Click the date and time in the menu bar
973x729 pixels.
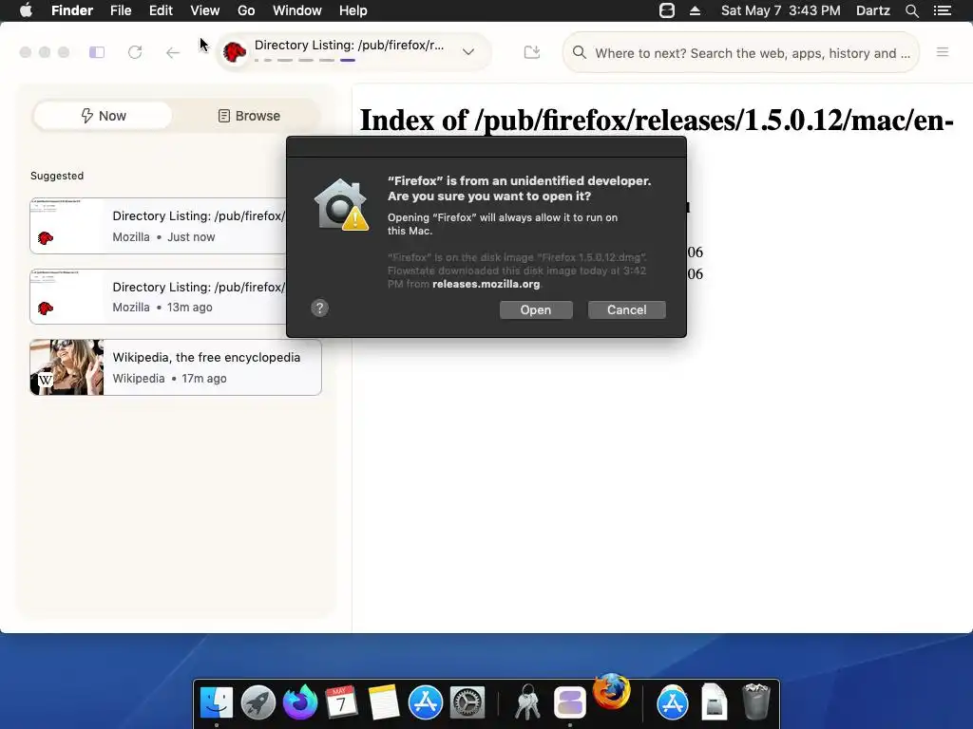pyautogui.click(x=781, y=10)
